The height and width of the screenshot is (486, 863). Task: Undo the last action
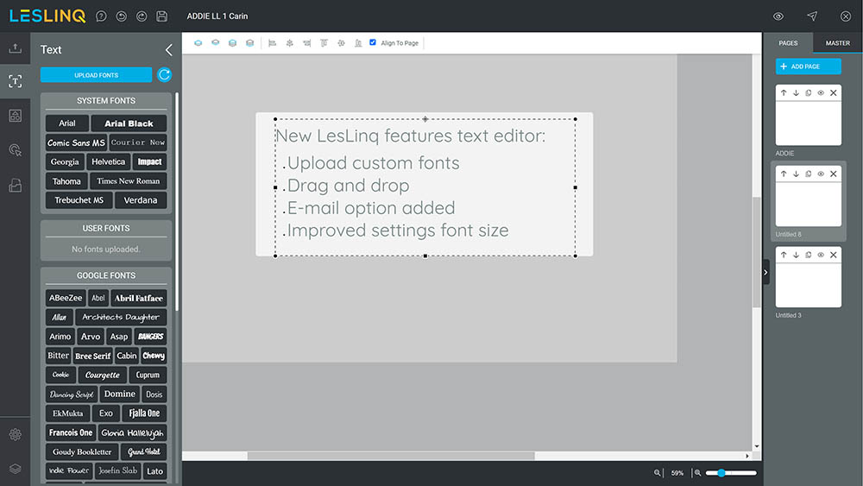click(x=121, y=16)
